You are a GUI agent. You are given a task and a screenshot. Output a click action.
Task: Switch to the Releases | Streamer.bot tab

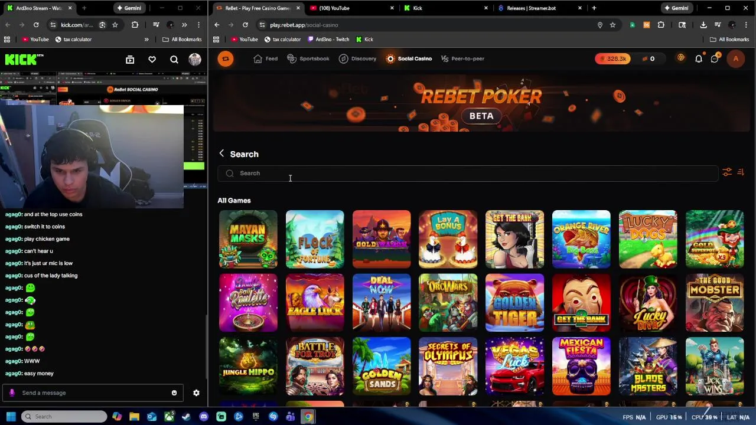point(539,8)
